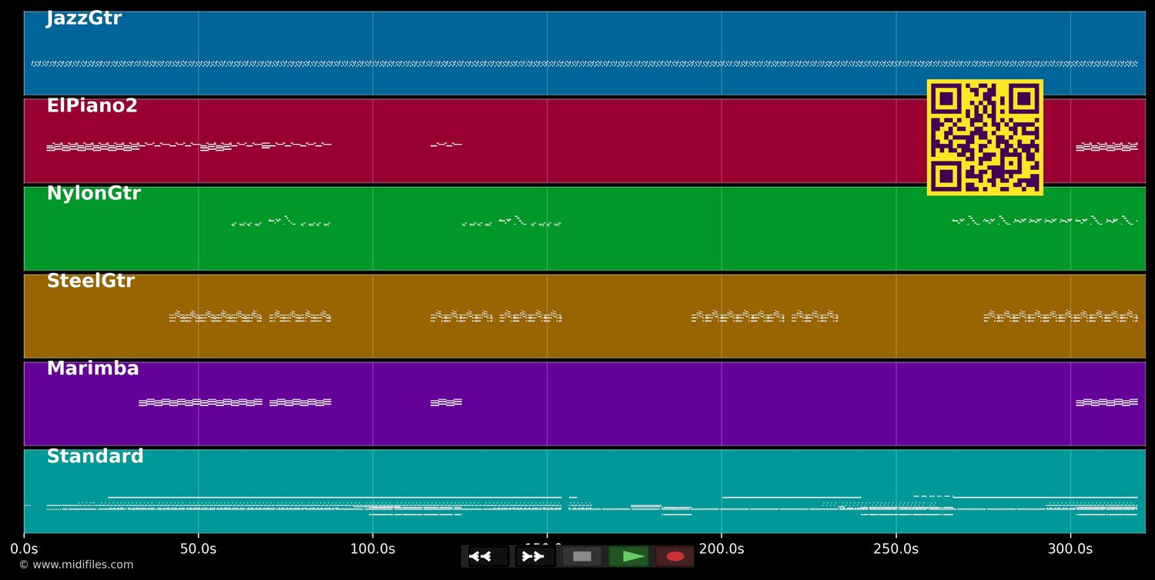The height and width of the screenshot is (580, 1155).
Task: Click the Marimba notes near 50 seconds
Action: [200, 402]
